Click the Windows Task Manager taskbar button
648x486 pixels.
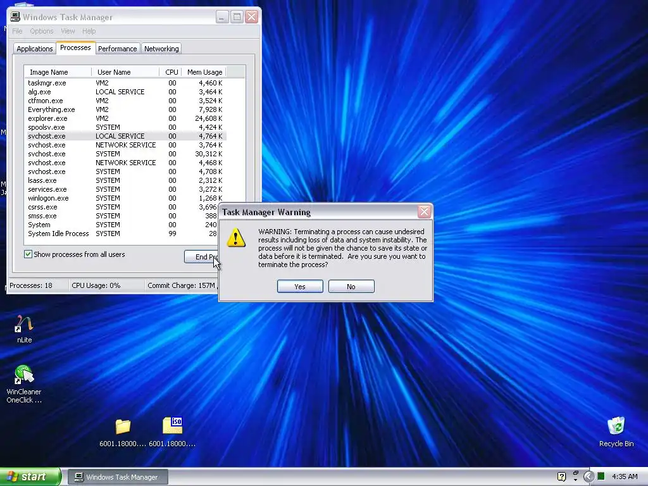[118, 477]
